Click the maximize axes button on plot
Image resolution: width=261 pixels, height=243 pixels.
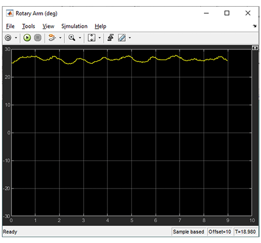point(255,48)
